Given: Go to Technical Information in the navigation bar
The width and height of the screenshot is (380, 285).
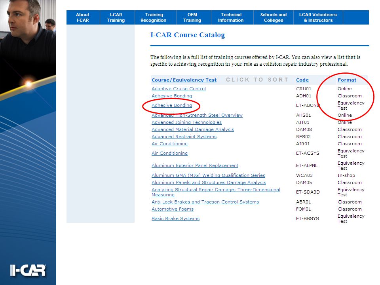Looking at the screenshot, I should coord(231,17).
